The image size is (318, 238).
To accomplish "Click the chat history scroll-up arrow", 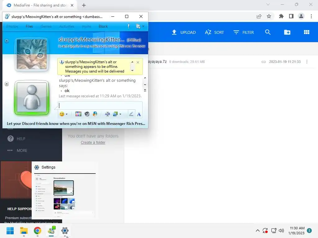I will (145, 78).
